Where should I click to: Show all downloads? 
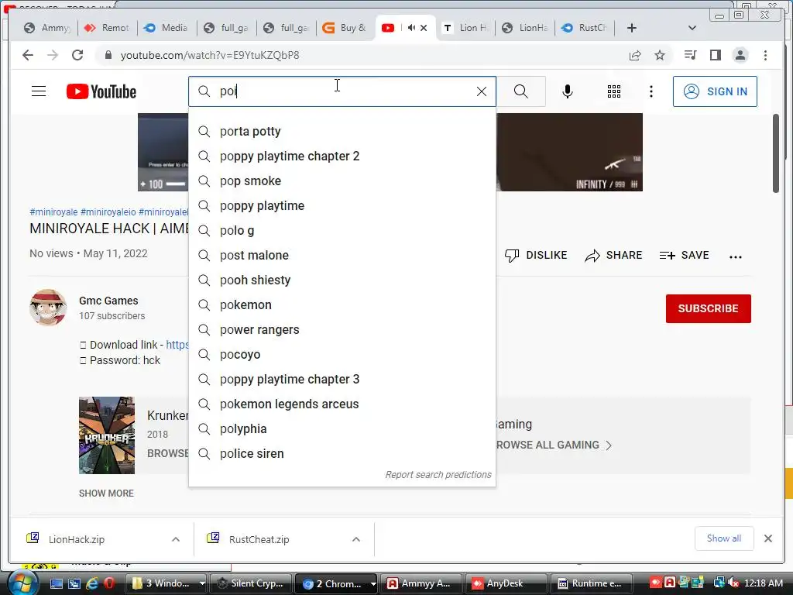724,538
